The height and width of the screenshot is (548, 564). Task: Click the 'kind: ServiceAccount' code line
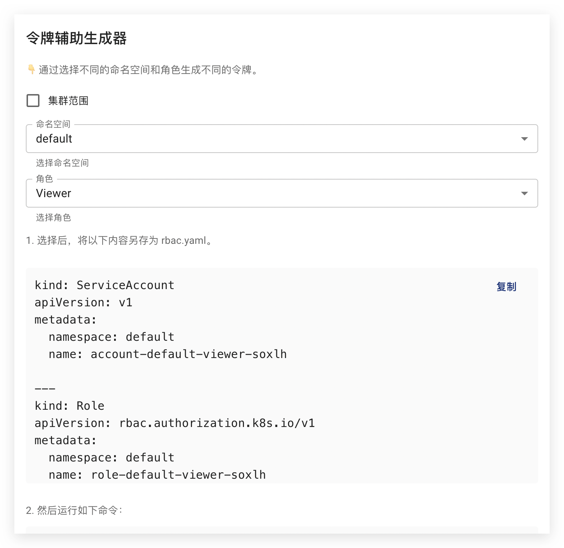point(104,285)
